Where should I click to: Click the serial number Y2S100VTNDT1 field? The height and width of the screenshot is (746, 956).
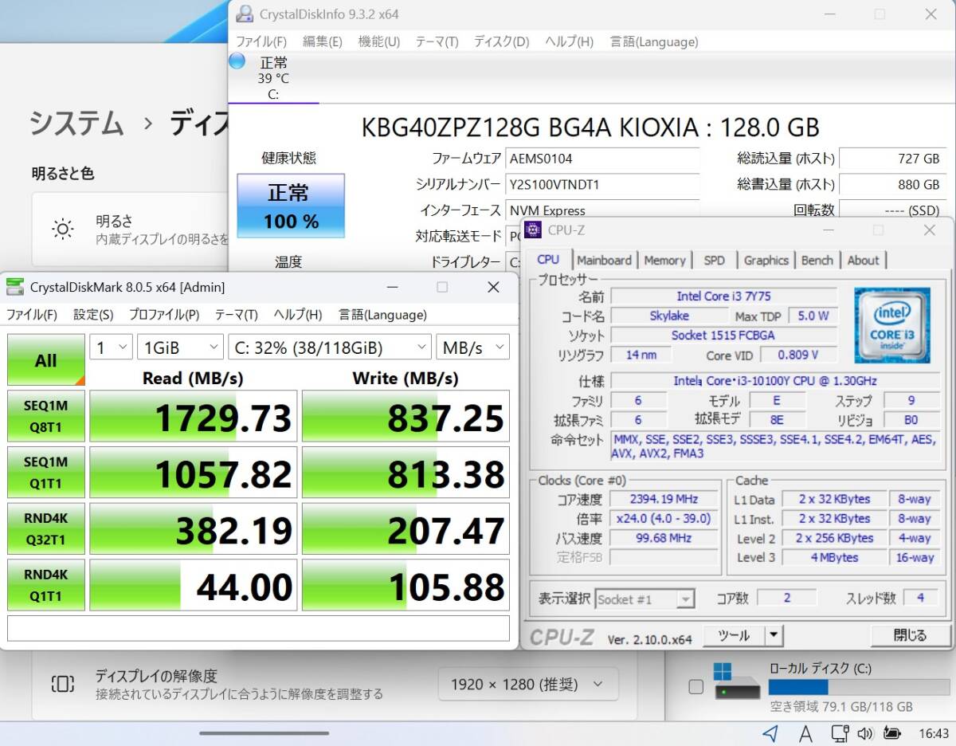603,184
